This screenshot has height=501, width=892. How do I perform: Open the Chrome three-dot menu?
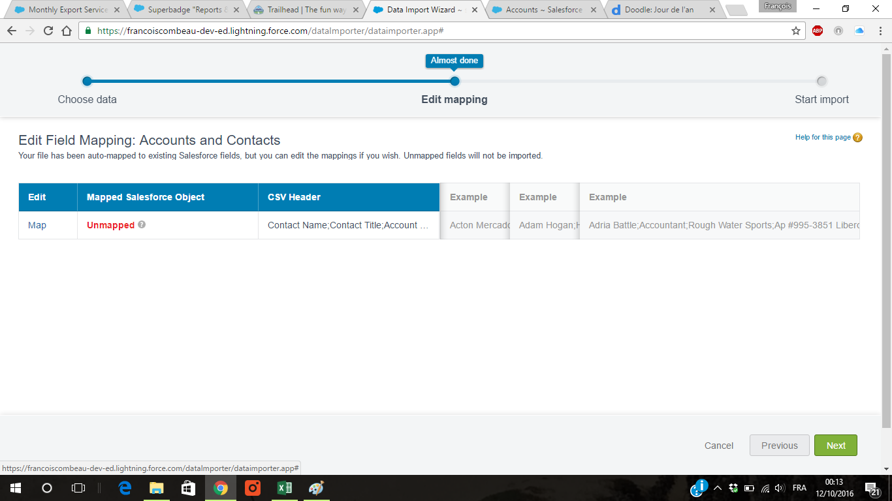click(880, 31)
